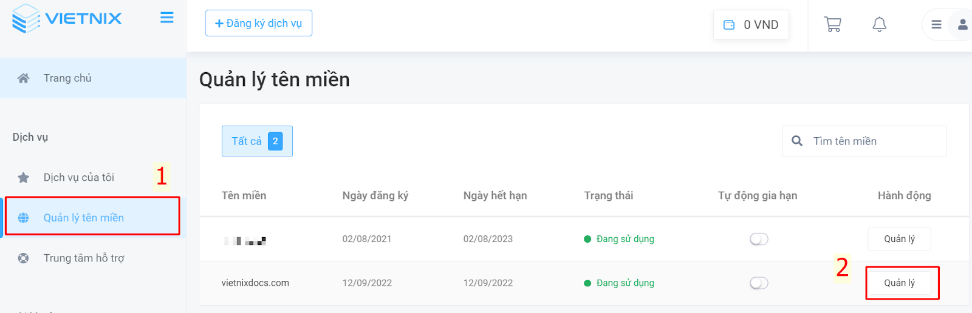Focus the Tìm tên miền search field

point(864,141)
